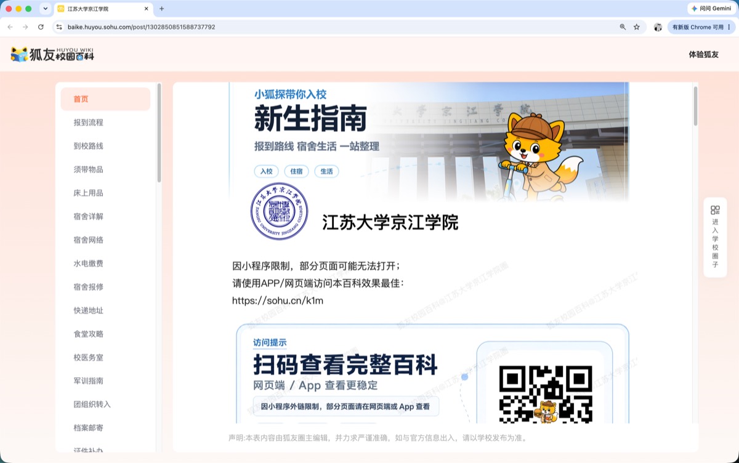Click the 问问 Gemini button
Image resolution: width=739 pixels, height=463 pixels.
[711, 9]
